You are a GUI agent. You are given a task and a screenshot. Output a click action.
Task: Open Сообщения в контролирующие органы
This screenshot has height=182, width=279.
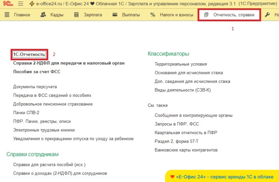(x=193, y=115)
